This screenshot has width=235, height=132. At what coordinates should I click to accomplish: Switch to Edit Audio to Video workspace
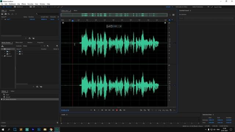181,7
